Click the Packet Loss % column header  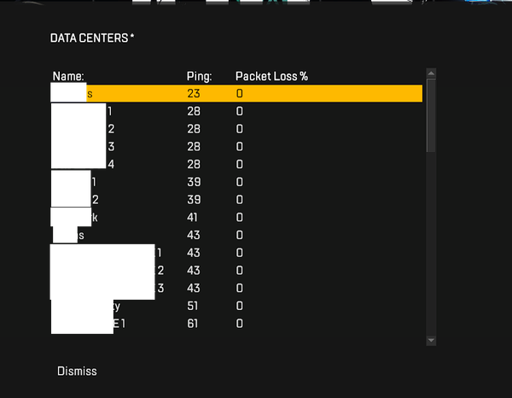271,76
